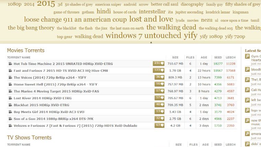
Task: Open comments badge for Blackhat 2015
Action: point(159,105)
